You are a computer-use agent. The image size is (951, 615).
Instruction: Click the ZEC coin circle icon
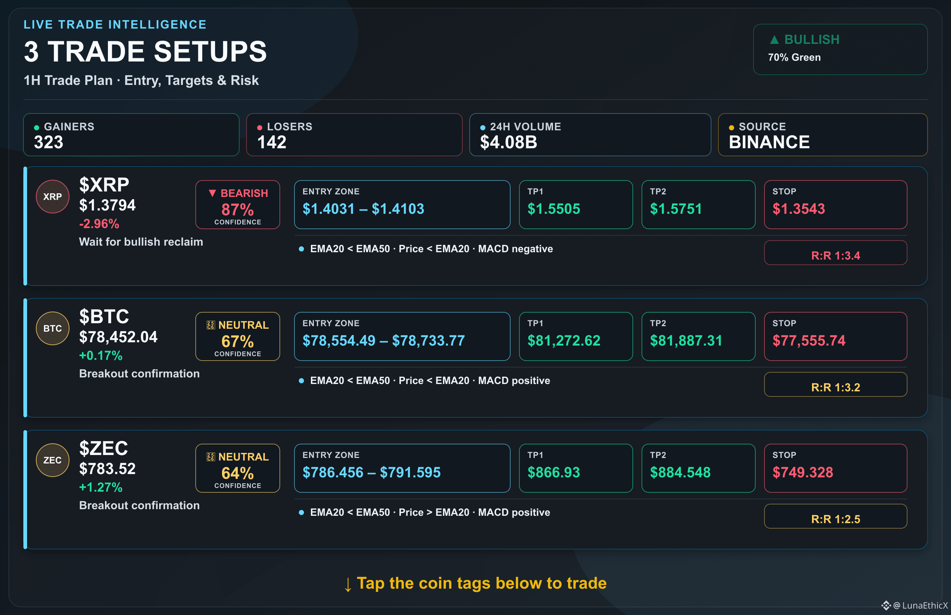click(53, 460)
